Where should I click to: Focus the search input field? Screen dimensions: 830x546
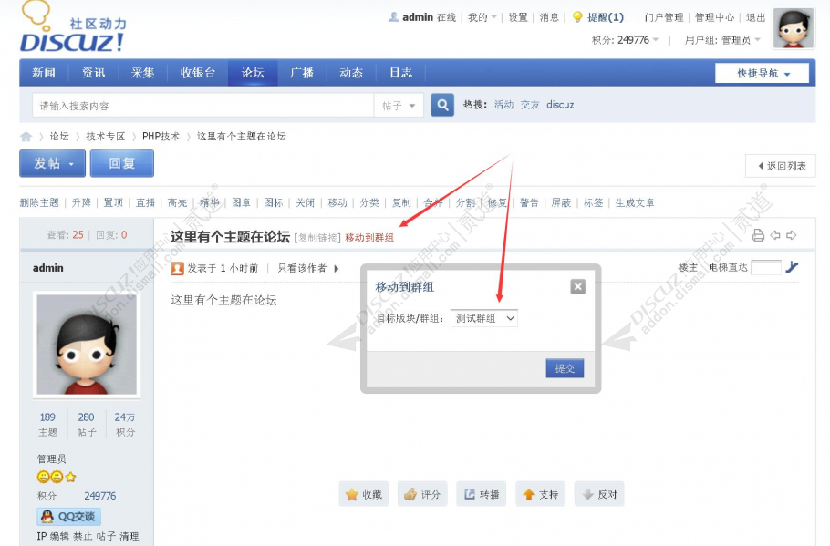(x=203, y=106)
